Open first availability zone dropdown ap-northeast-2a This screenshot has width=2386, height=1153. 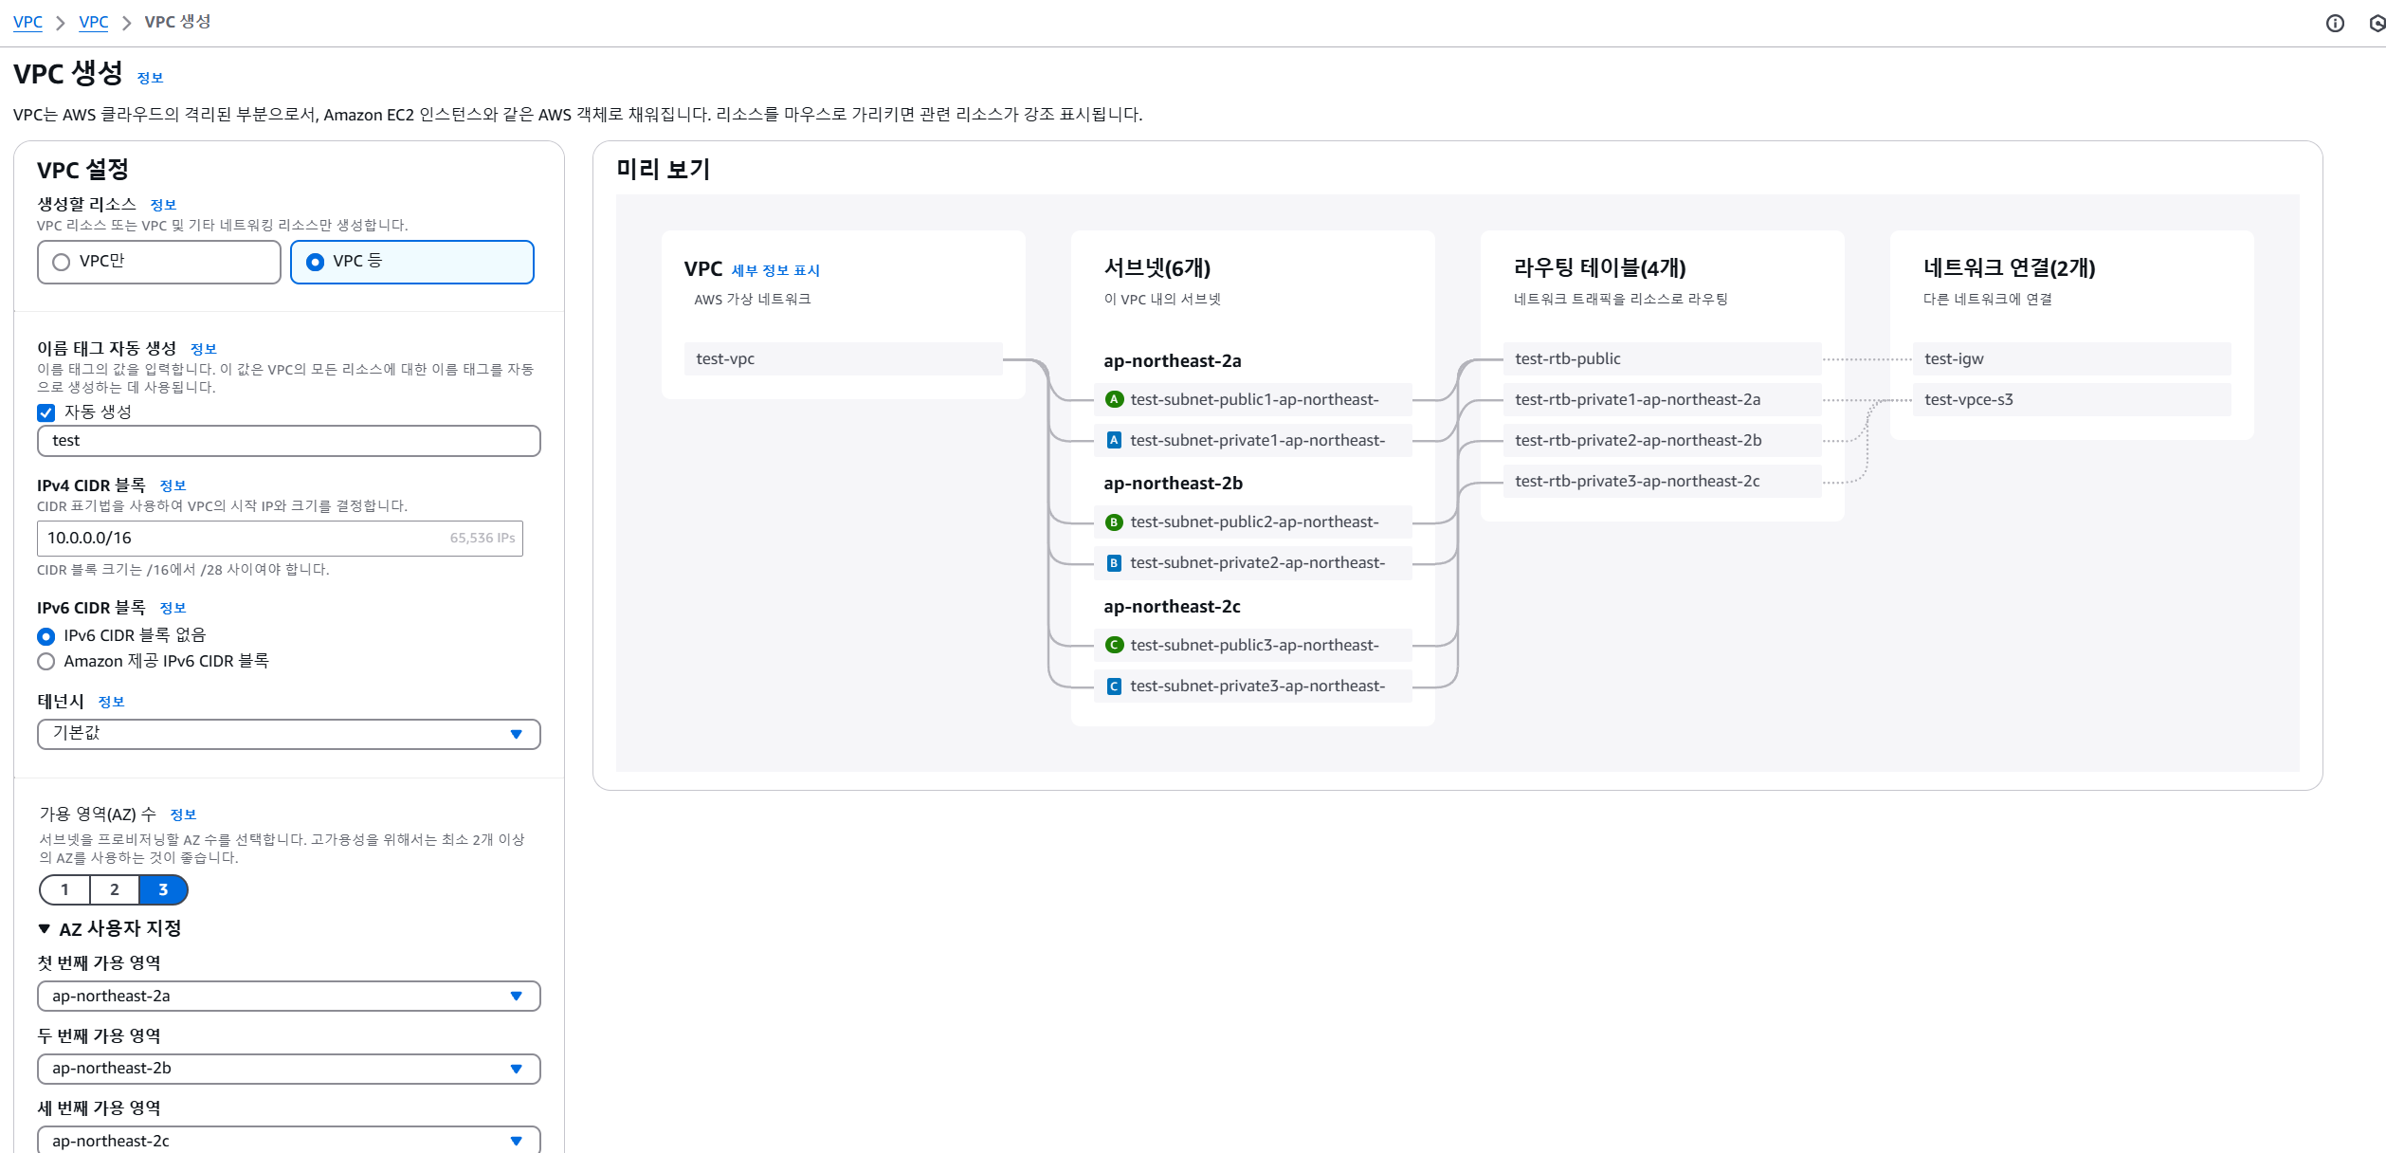(288, 997)
